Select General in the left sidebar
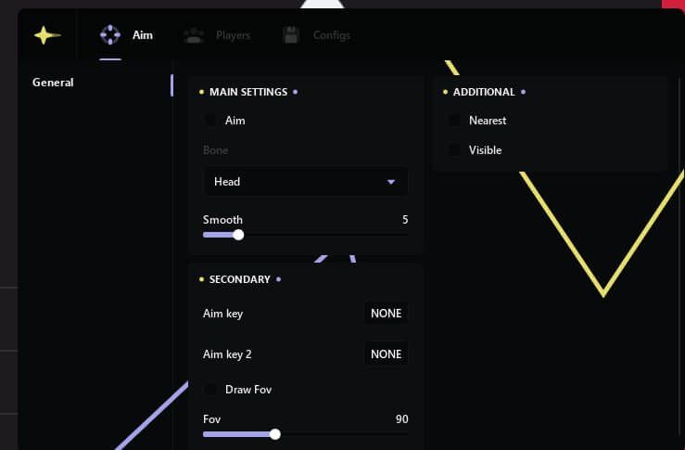685x450 pixels. tap(53, 83)
